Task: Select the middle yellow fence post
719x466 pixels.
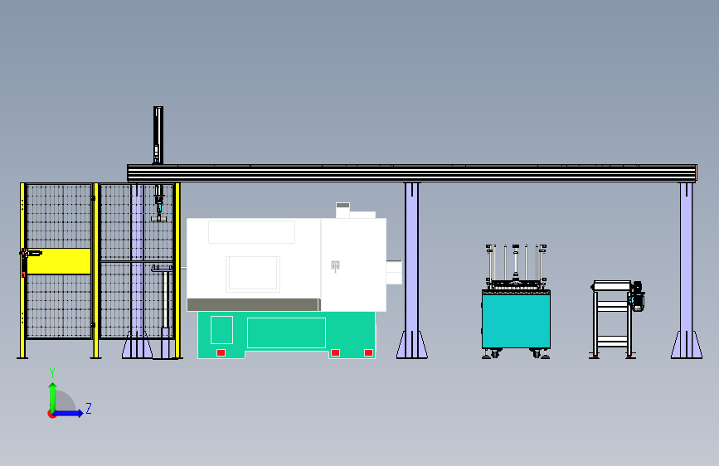Action: click(96, 270)
